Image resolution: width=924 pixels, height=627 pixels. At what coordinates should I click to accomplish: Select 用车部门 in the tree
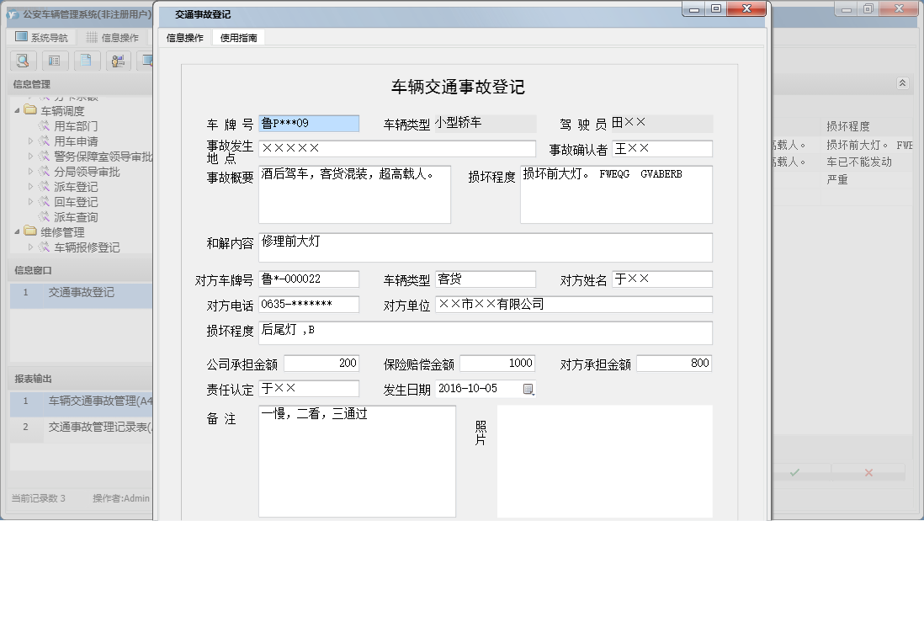(76, 126)
